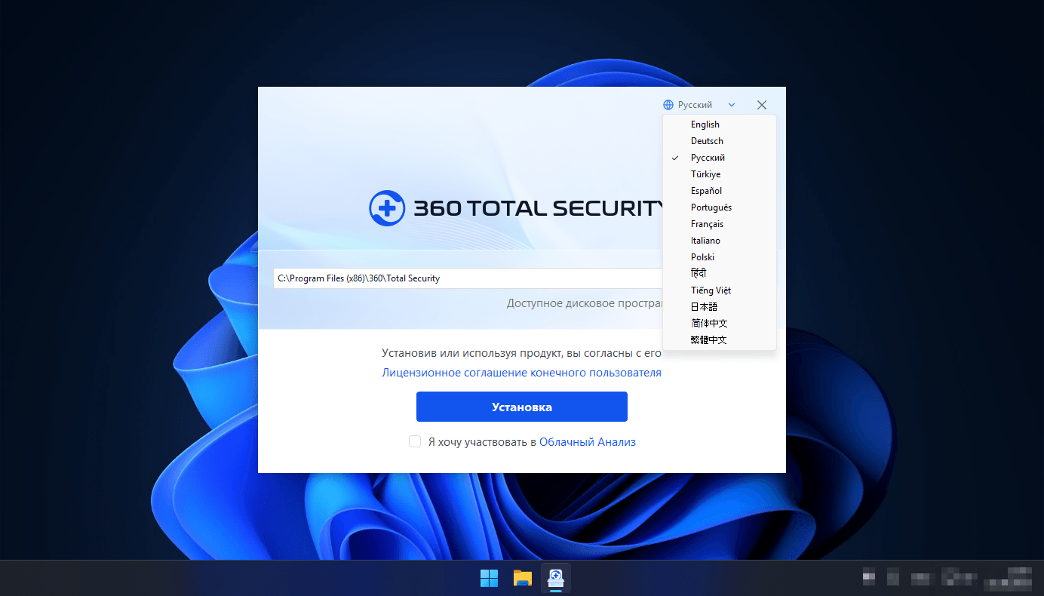Click the Русский language selector label
Viewport: 1044px width, 596px height.
pos(695,105)
